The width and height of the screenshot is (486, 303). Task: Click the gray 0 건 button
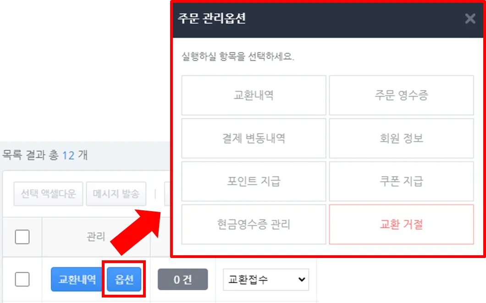click(x=182, y=280)
